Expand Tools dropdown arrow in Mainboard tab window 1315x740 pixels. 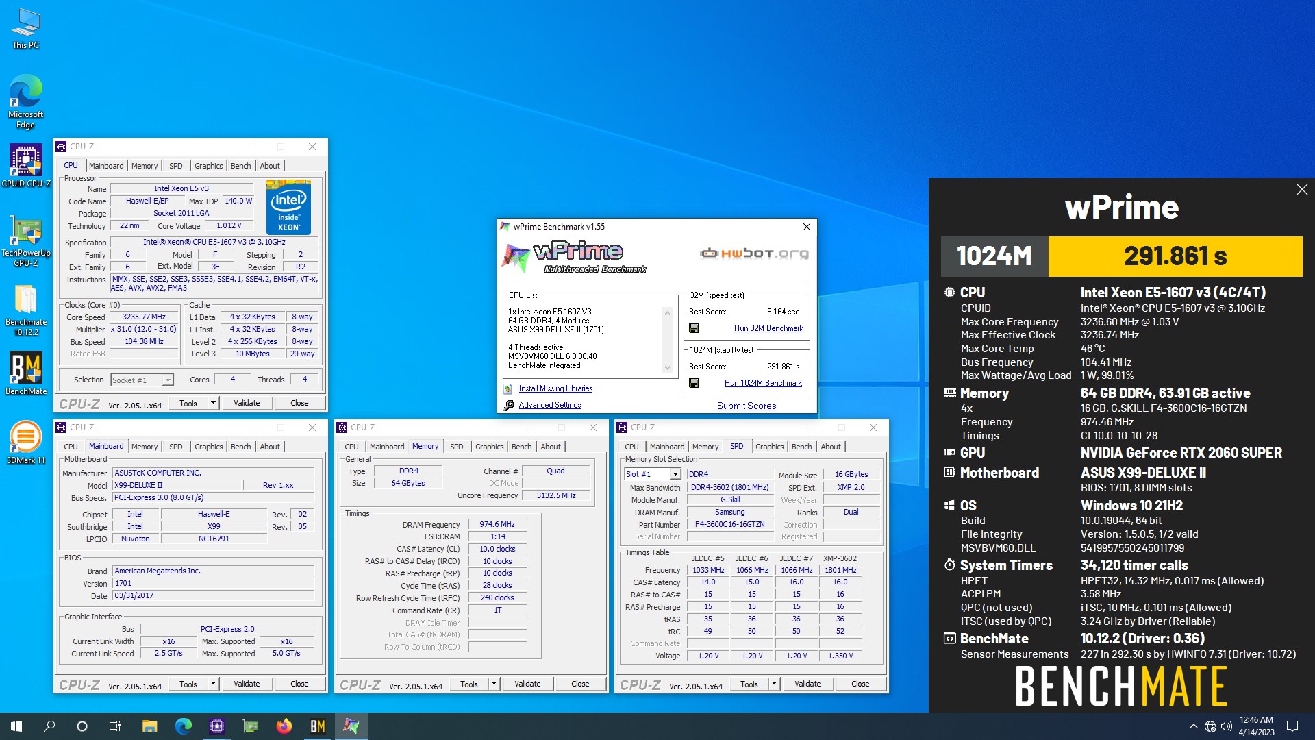coord(213,684)
